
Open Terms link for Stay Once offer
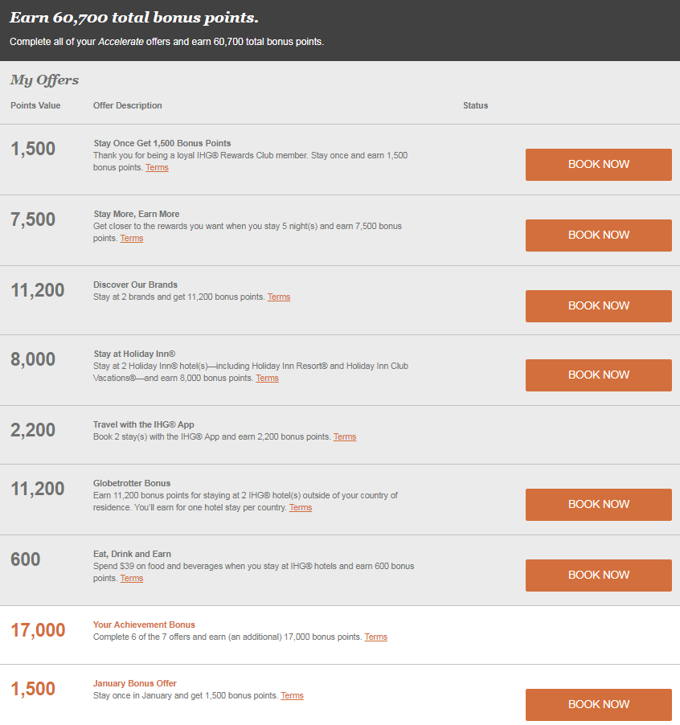tap(158, 168)
